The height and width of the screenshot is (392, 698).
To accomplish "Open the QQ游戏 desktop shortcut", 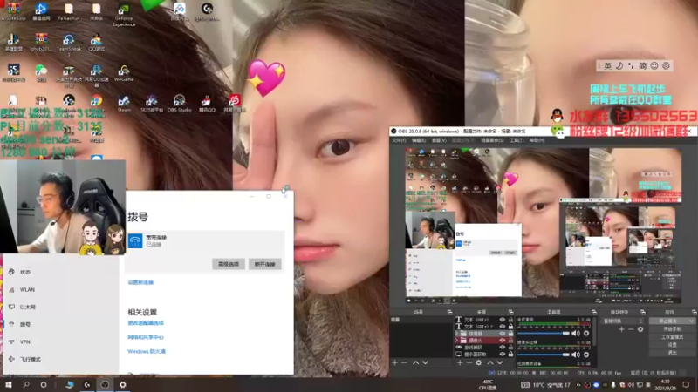I will point(96,43).
